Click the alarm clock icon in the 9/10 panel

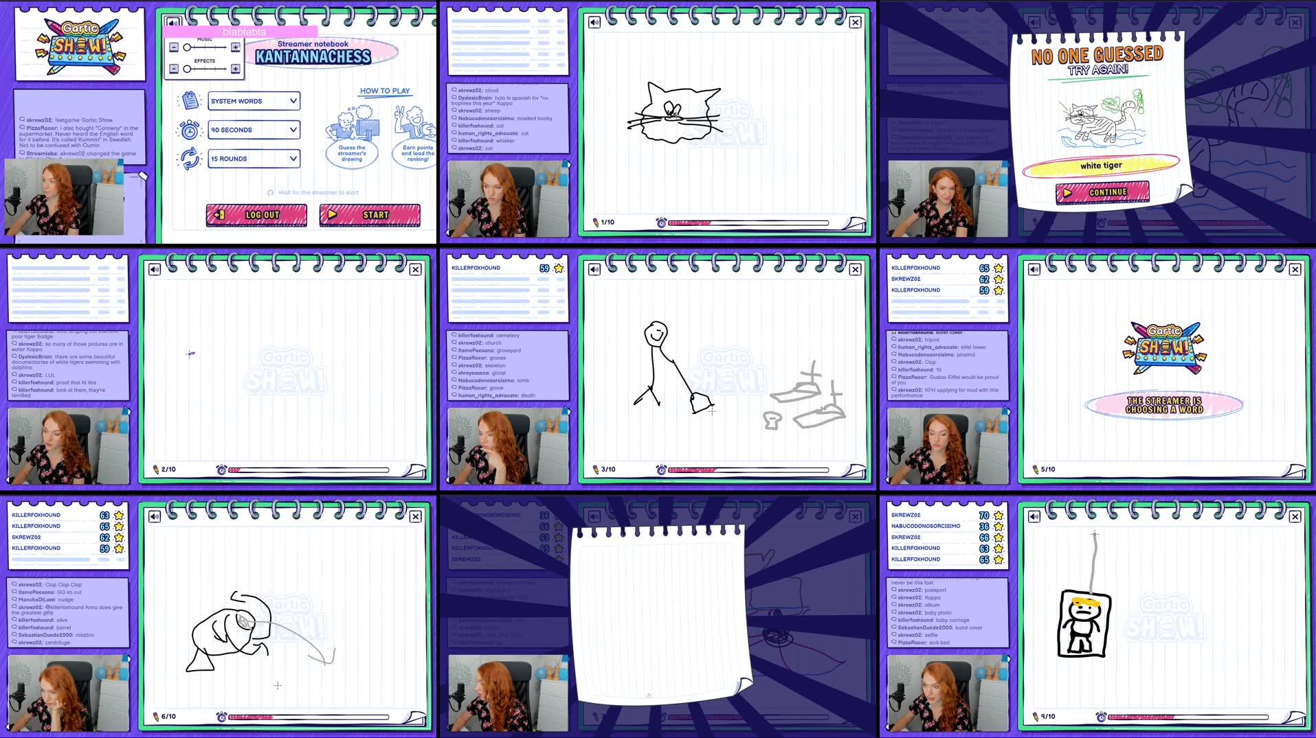click(x=1101, y=717)
